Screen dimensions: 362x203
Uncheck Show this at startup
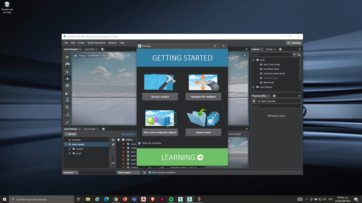[x=139, y=143]
